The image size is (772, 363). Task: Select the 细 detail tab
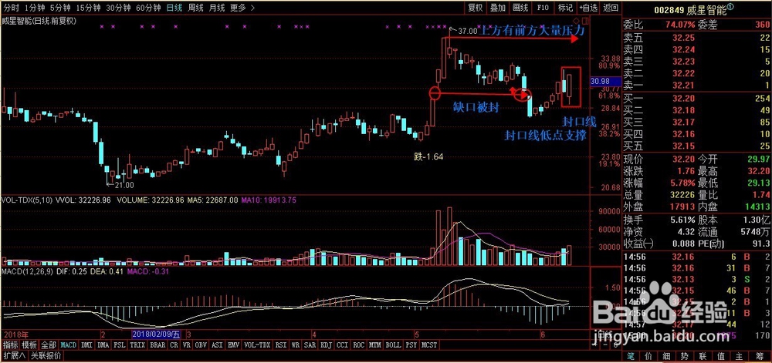point(667,355)
